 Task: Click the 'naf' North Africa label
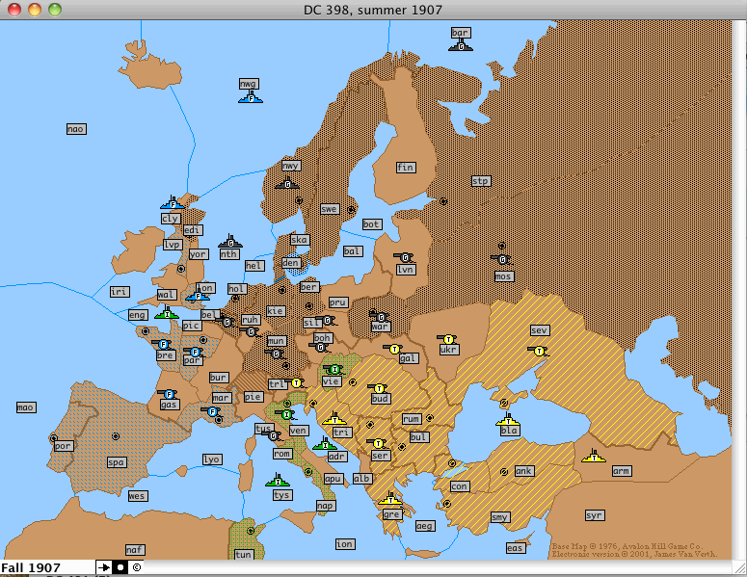tap(135, 550)
